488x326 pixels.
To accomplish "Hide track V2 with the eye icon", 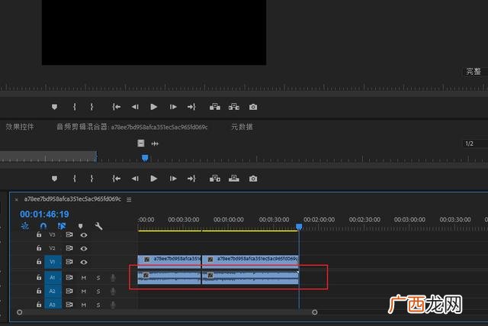I will point(84,248).
